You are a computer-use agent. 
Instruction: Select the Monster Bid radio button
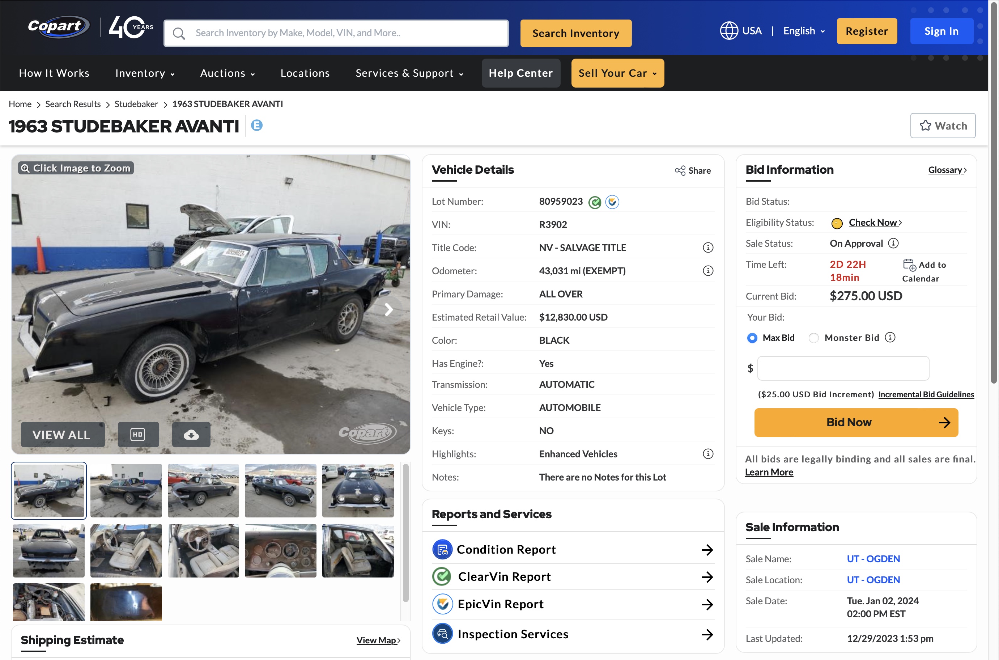pyautogui.click(x=813, y=338)
